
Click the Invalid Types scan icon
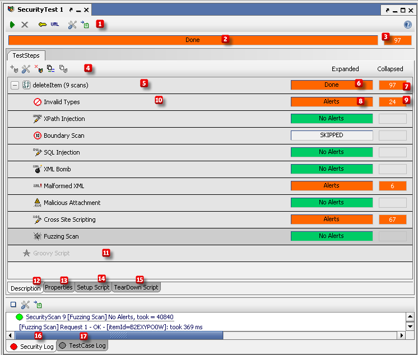[38, 102]
